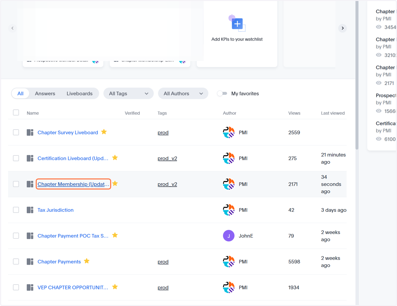Click the '21 minutes ago' last viewed cell
Image resolution: width=397 pixels, height=306 pixels.
[333, 158]
